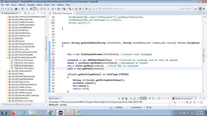Close the TC01_Excel_Test_xls.java editor tab
The image size is (207, 116).
[74, 13]
